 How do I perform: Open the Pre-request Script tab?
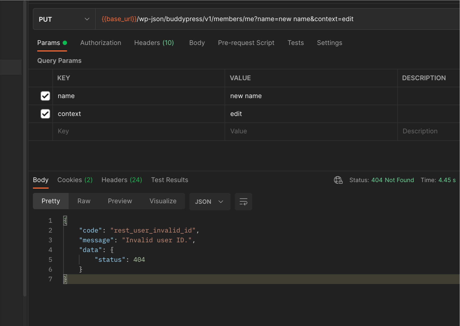(x=246, y=43)
